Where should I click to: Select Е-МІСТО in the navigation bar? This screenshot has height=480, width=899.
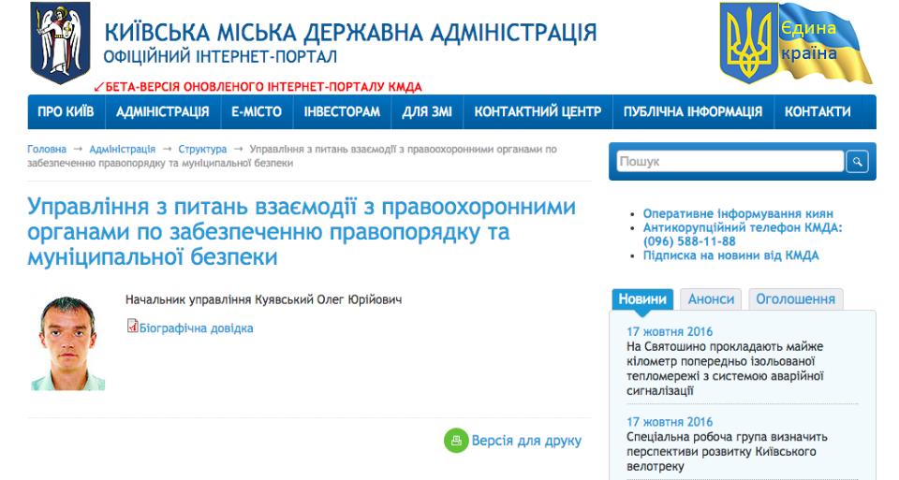point(257,112)
